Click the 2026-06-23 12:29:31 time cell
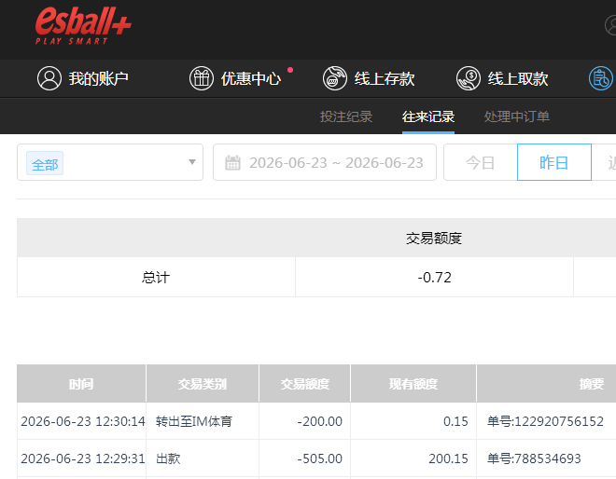 click(83, 458)
